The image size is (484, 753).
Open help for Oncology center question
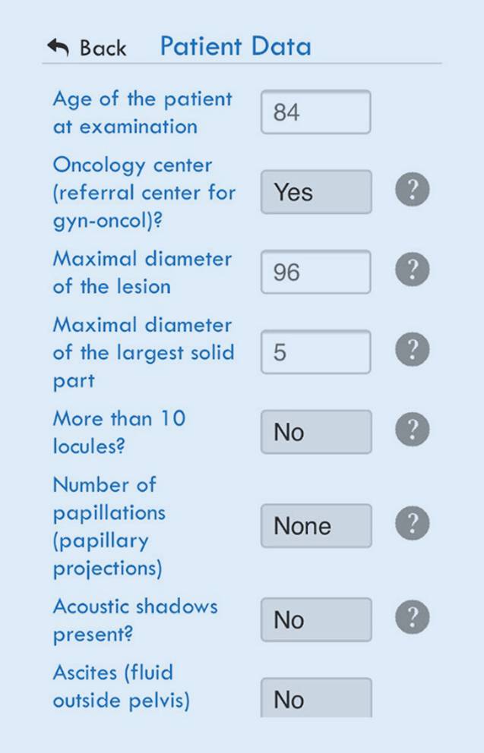[x=412, y=190]
